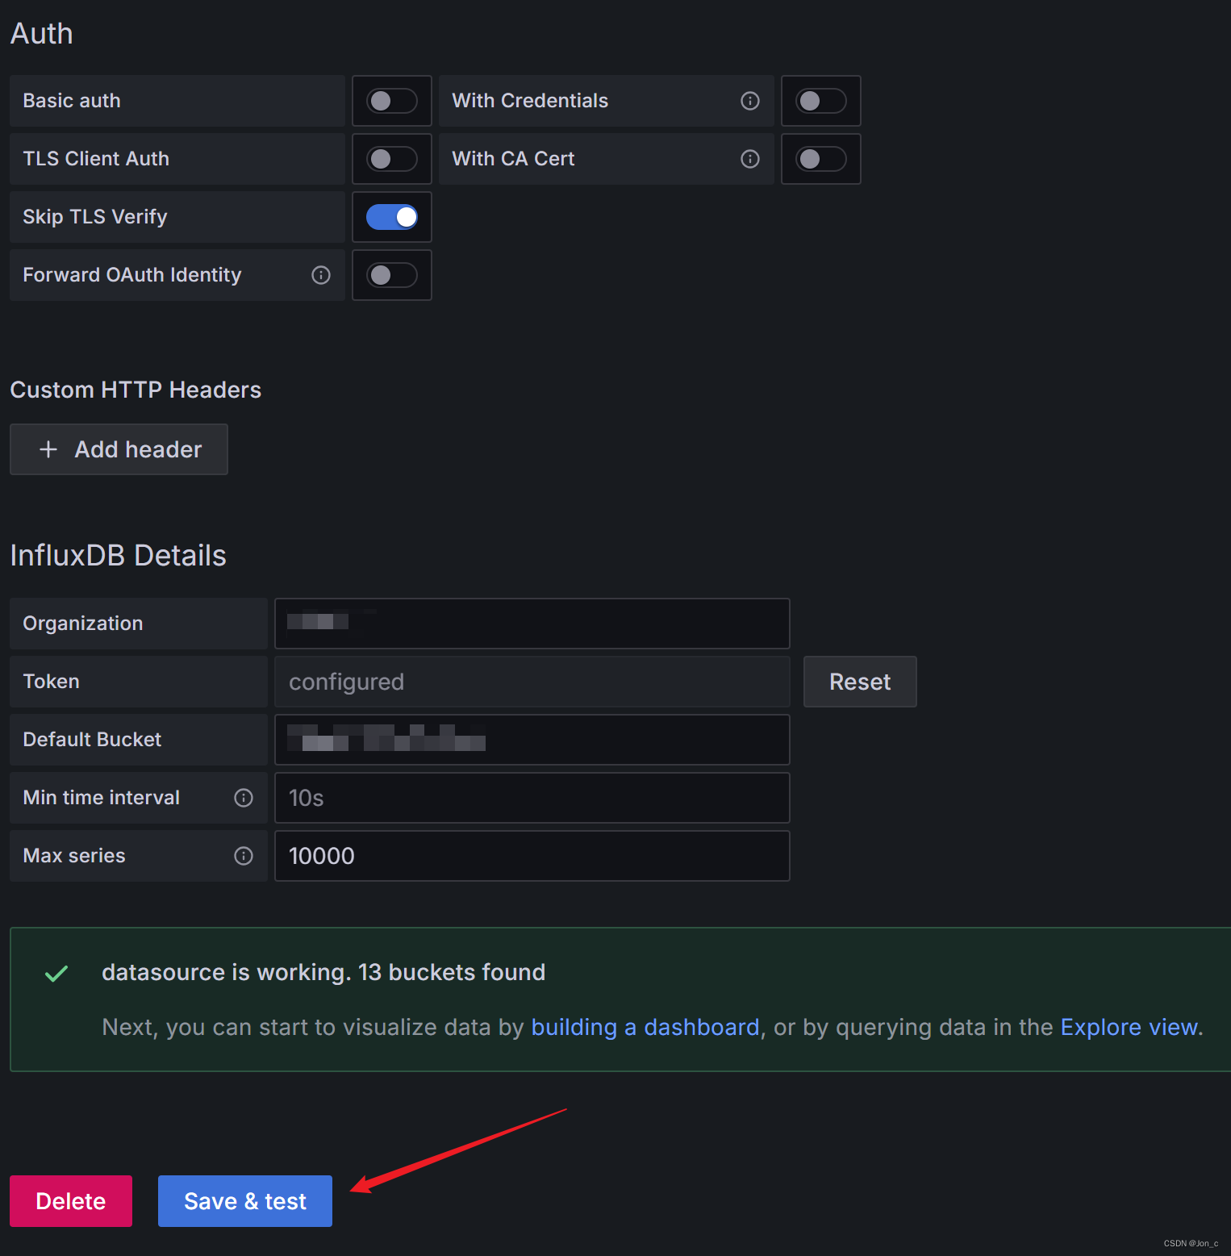
Task: Open the building a dashboard link
Action: pyautogui.click(x=645, y=1027)
